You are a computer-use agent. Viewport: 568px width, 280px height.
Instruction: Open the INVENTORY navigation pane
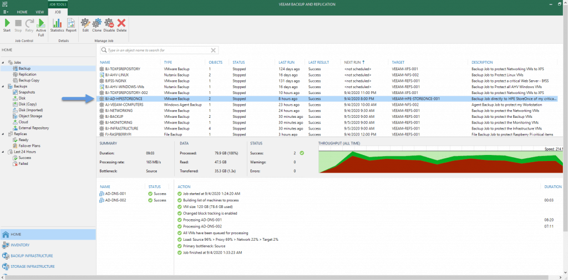(x=48, y=245)
